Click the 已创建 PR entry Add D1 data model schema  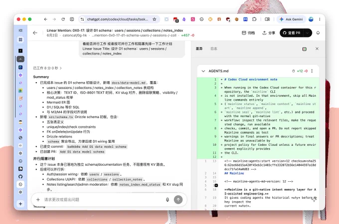coord(82,152)
